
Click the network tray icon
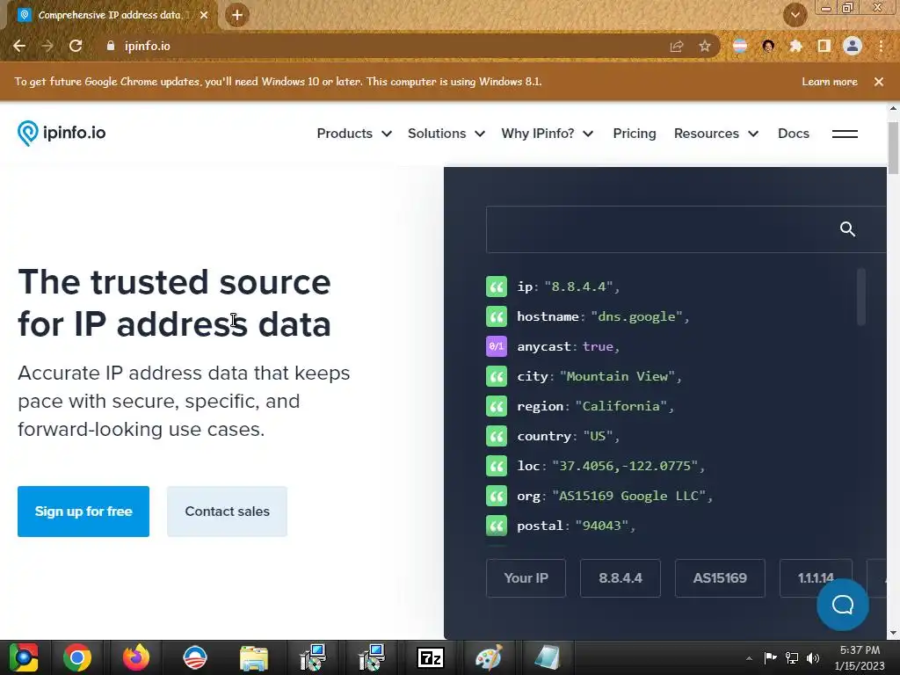pyautogui.click(x=792, y=657)
